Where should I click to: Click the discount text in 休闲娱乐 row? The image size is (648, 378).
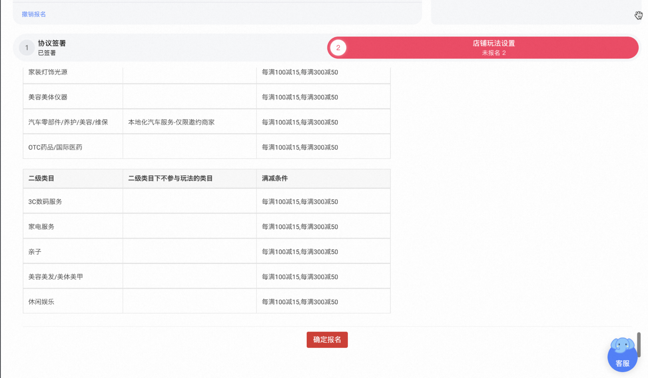pos(300,302)
